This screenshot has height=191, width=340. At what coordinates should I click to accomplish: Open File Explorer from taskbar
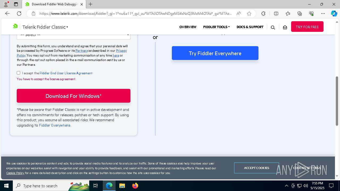click(122, 186)
